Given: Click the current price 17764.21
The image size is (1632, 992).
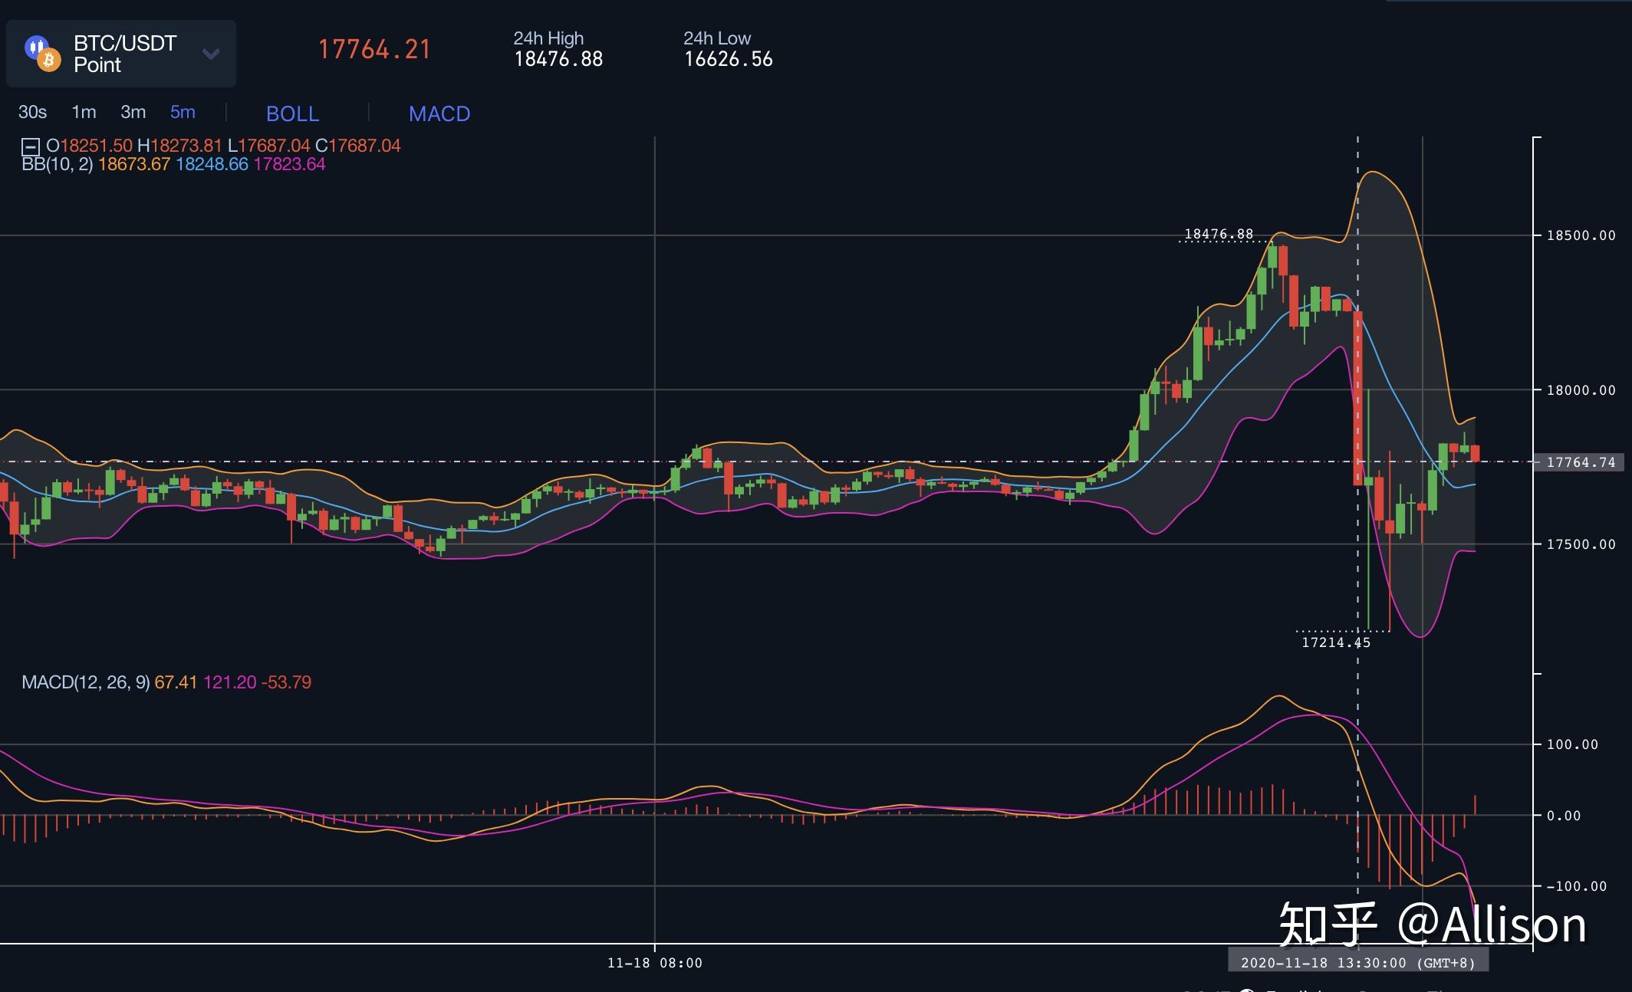Looking at the screenshot, I should point(375,49).
